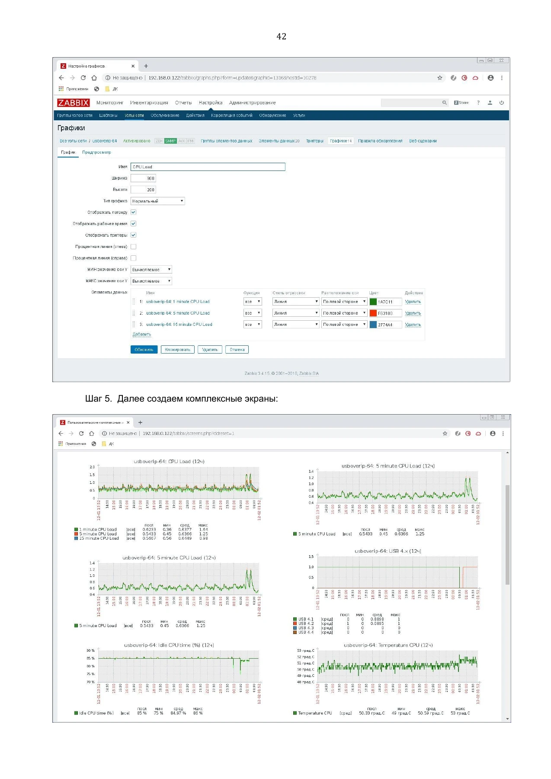Click Удалить link for 5 minute CPU Load row

click(413, 313)
